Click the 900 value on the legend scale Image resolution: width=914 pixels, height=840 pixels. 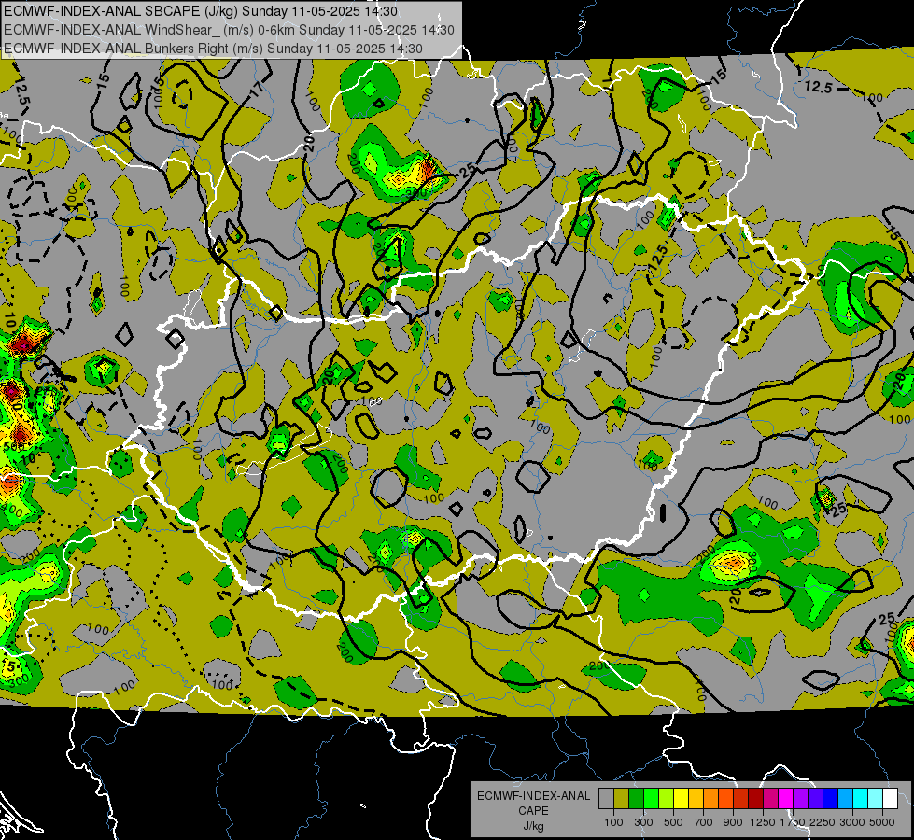click(733, 822)
